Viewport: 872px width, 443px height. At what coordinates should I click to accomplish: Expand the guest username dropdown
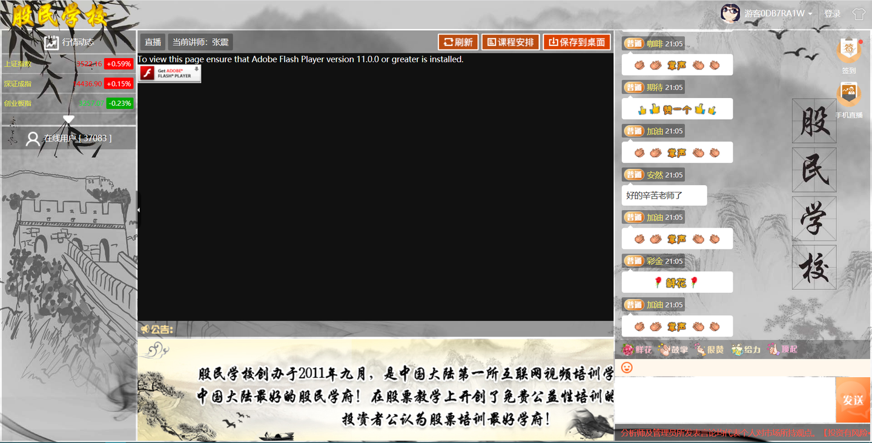click(810, 14)
